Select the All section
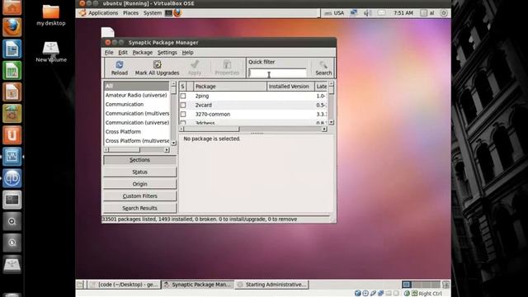The height and width of the screenshot is (297, 528). [136, 86]
